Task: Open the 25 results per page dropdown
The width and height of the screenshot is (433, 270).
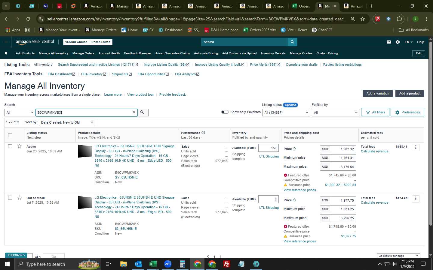Action: click(x=399, y=256)
